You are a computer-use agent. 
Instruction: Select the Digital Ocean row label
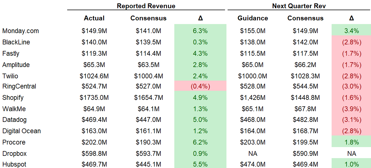(22, 131)
